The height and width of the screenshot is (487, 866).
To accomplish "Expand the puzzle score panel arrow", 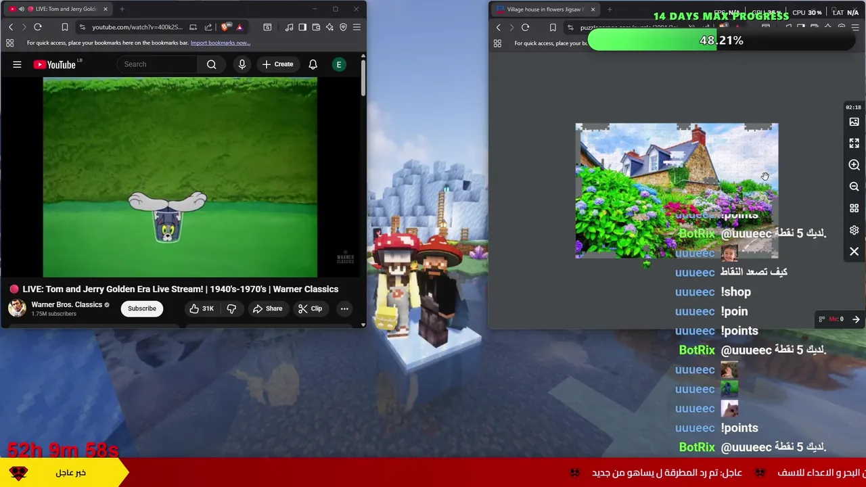I will point(856,319).
